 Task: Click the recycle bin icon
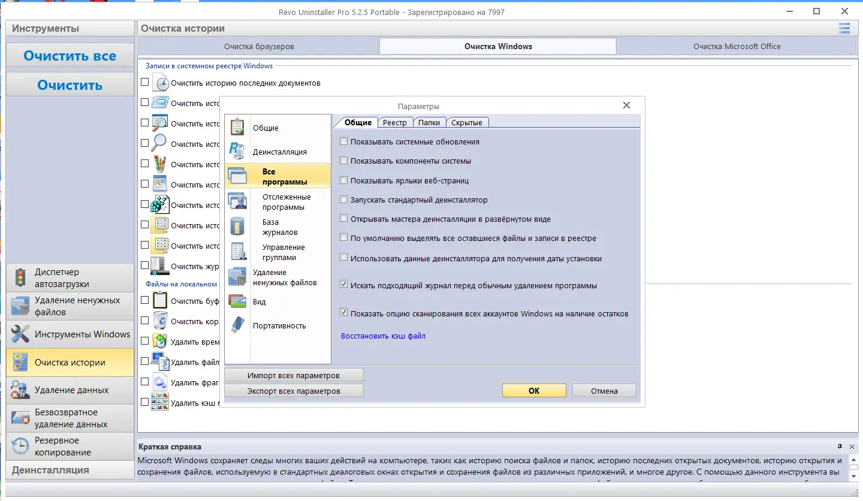(x=160, y=321)
